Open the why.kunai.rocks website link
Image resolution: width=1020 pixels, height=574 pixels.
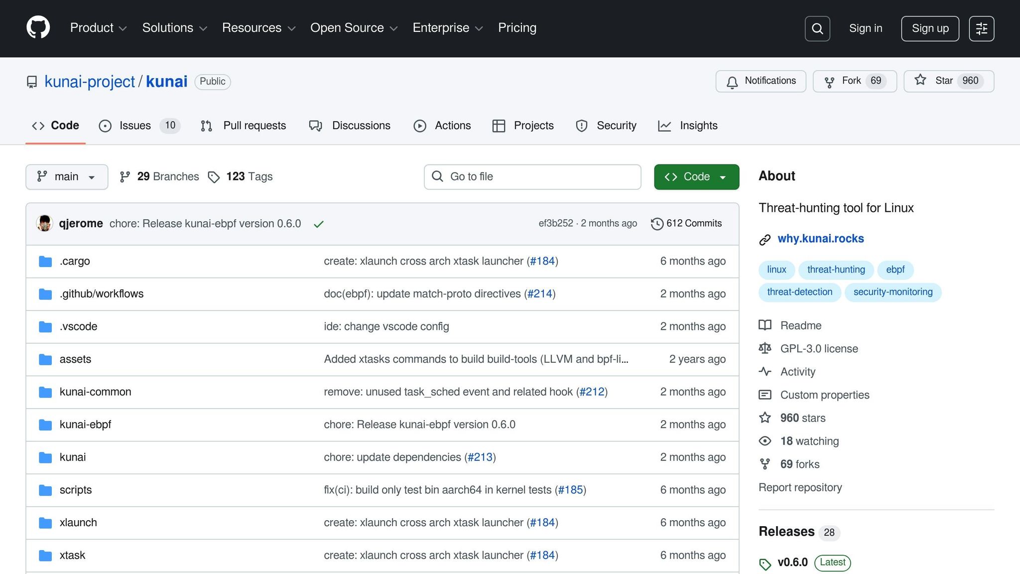tap(820, 239)
